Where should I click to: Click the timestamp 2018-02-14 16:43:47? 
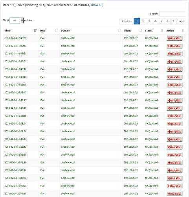tap(15, 93)
